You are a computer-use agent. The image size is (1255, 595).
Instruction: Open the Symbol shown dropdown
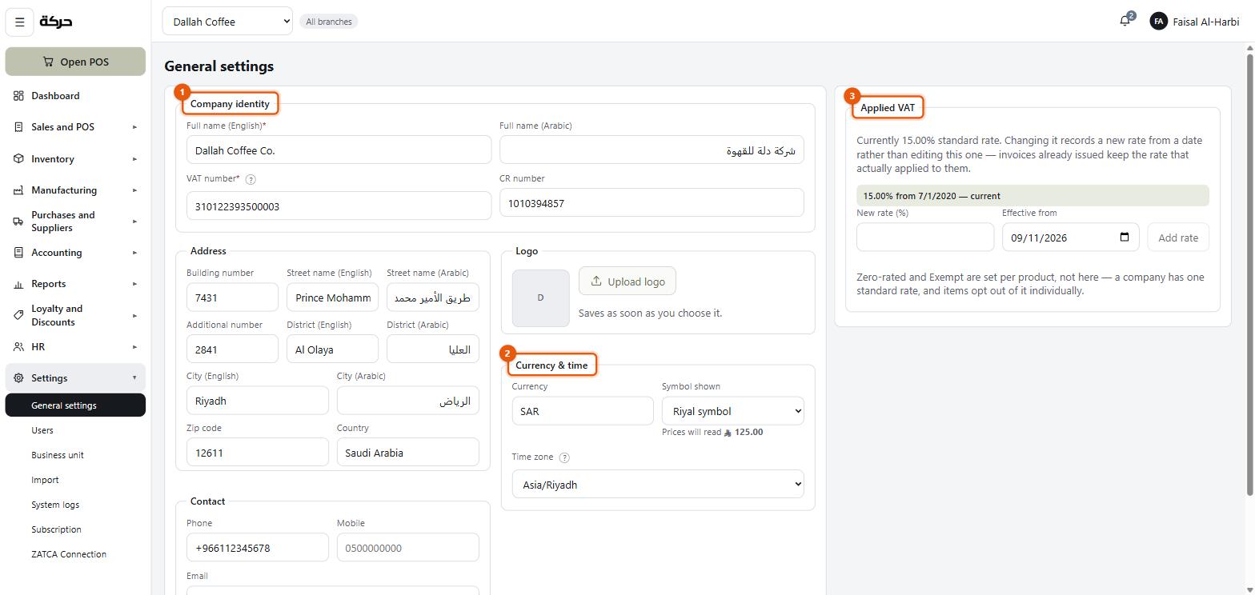tap(732, 411)
